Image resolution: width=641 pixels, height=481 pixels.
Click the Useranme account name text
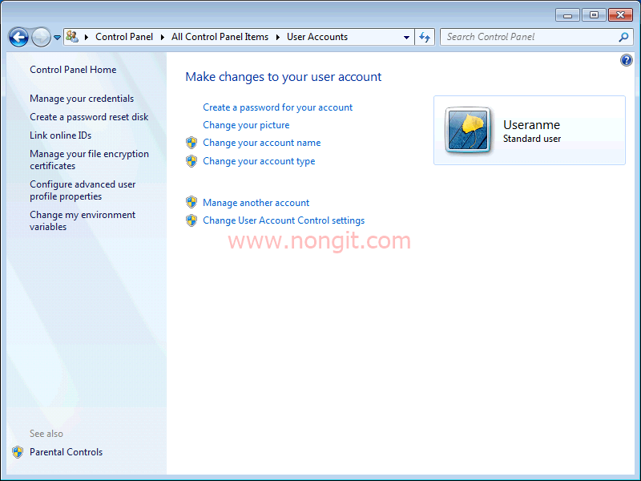point(531,125)
